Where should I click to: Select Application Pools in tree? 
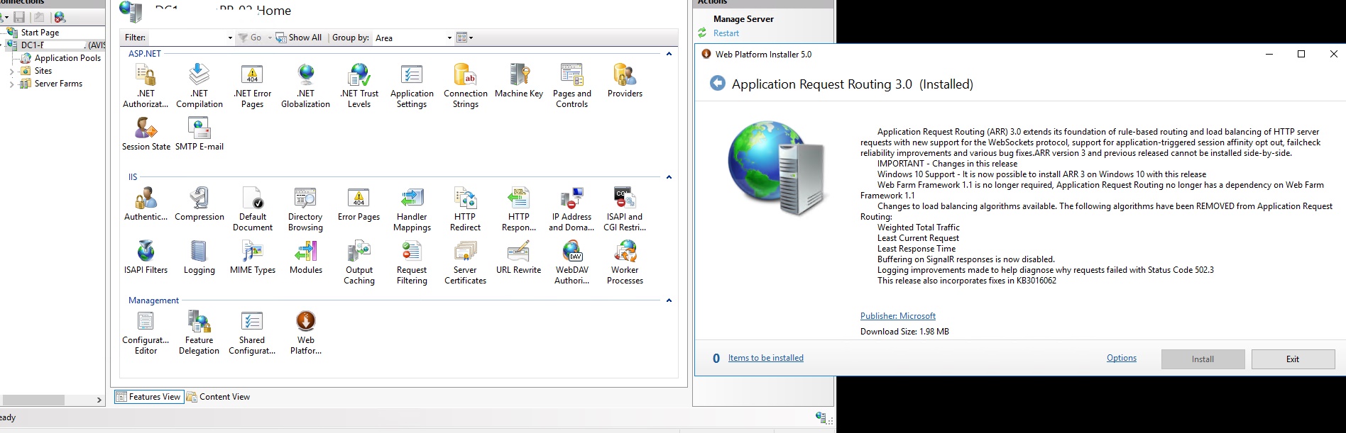67,58
